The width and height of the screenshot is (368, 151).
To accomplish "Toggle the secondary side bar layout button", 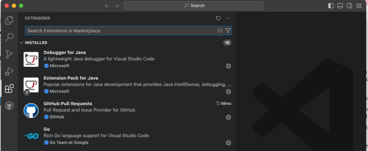I will click(349, 6).
